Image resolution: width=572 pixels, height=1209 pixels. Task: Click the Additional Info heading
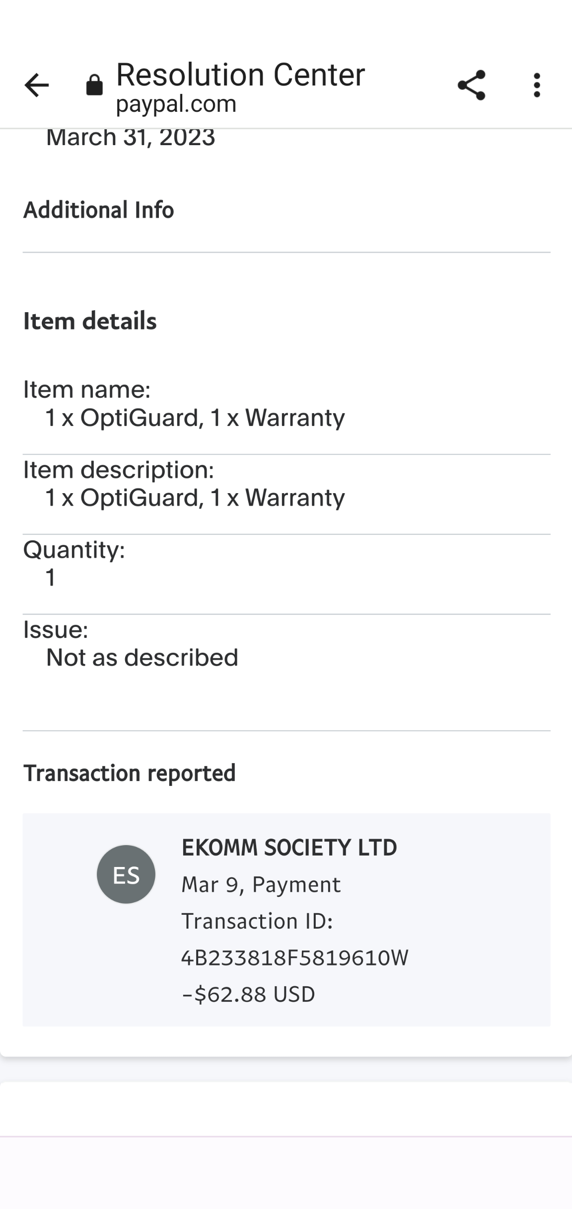point(98,210)
